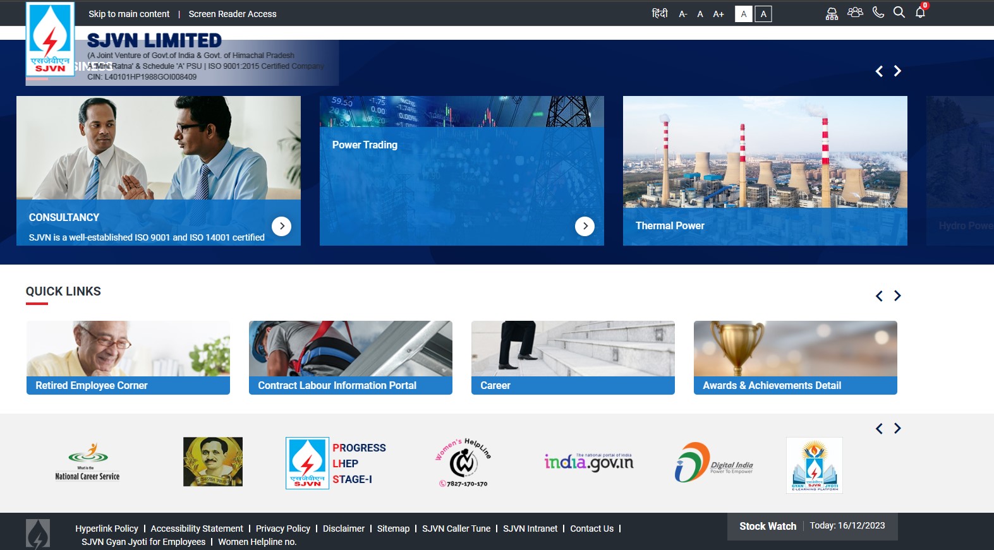Increase font size with A+ control

point(718,14)
